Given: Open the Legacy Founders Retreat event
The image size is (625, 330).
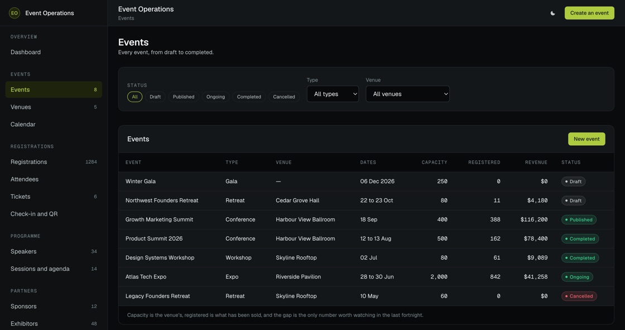Looking at the screenshot, I should click(157, 296).
